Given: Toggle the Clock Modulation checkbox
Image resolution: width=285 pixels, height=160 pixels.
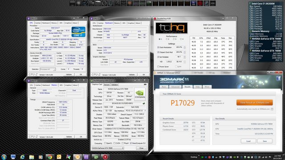Looking at the screenshot, I should click(158, 48).
